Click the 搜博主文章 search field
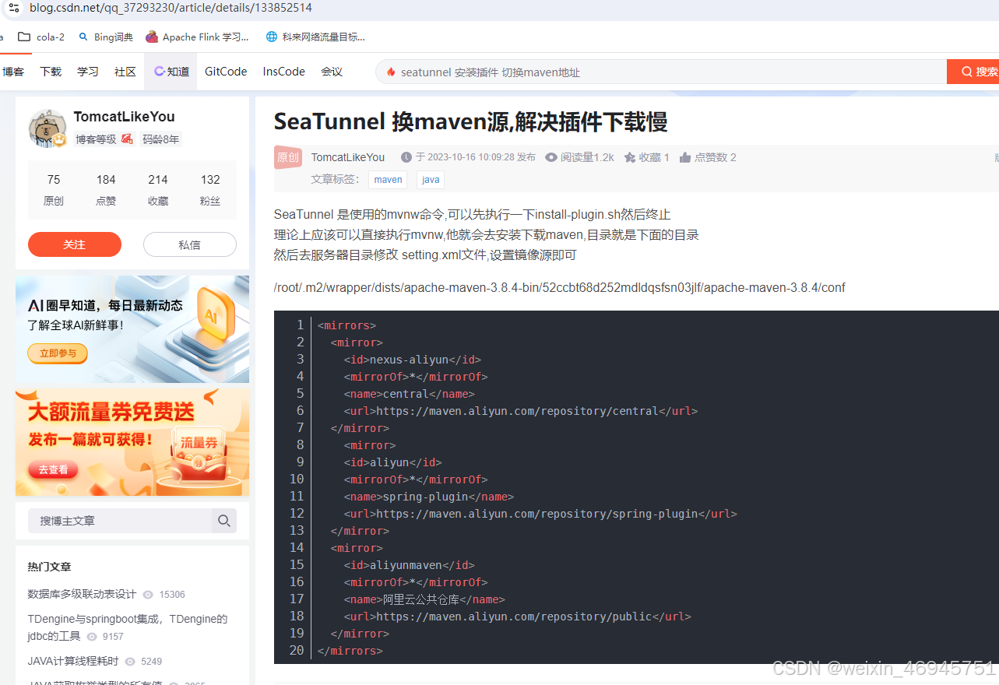This screenshot has height=685, width=999. (x=120, y=521)
